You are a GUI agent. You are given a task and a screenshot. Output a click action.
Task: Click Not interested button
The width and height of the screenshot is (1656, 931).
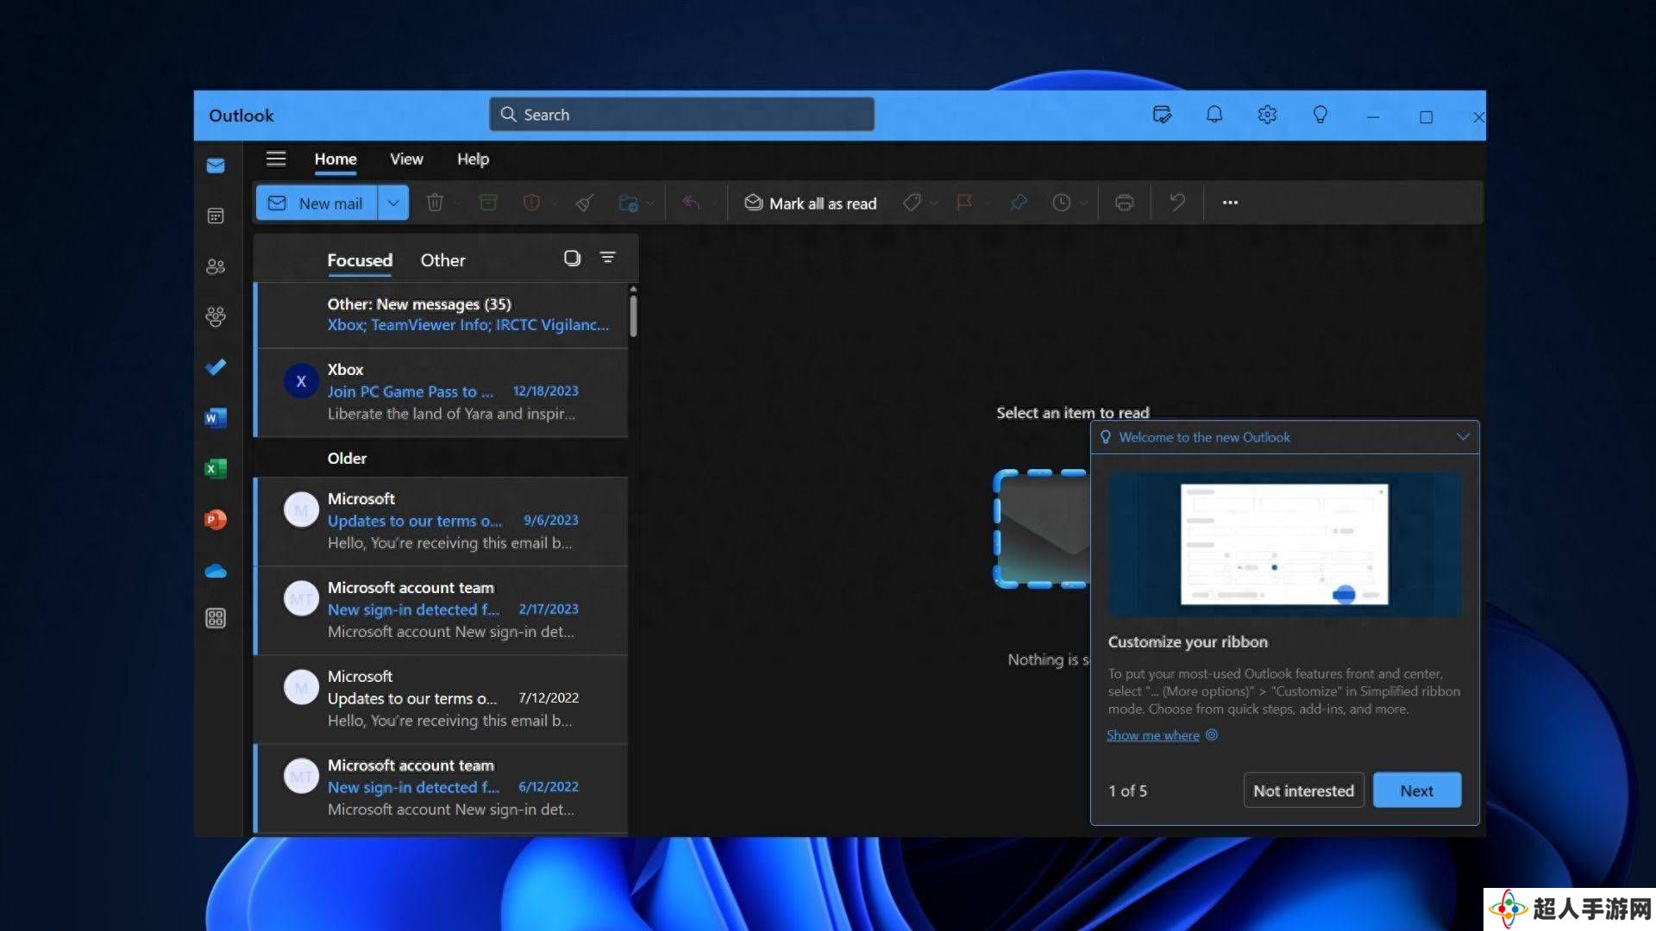1303,790
